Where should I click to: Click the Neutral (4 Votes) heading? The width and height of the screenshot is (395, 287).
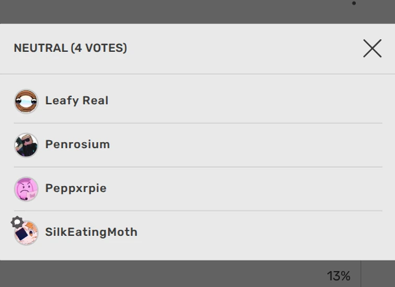[x=70, y=48]
